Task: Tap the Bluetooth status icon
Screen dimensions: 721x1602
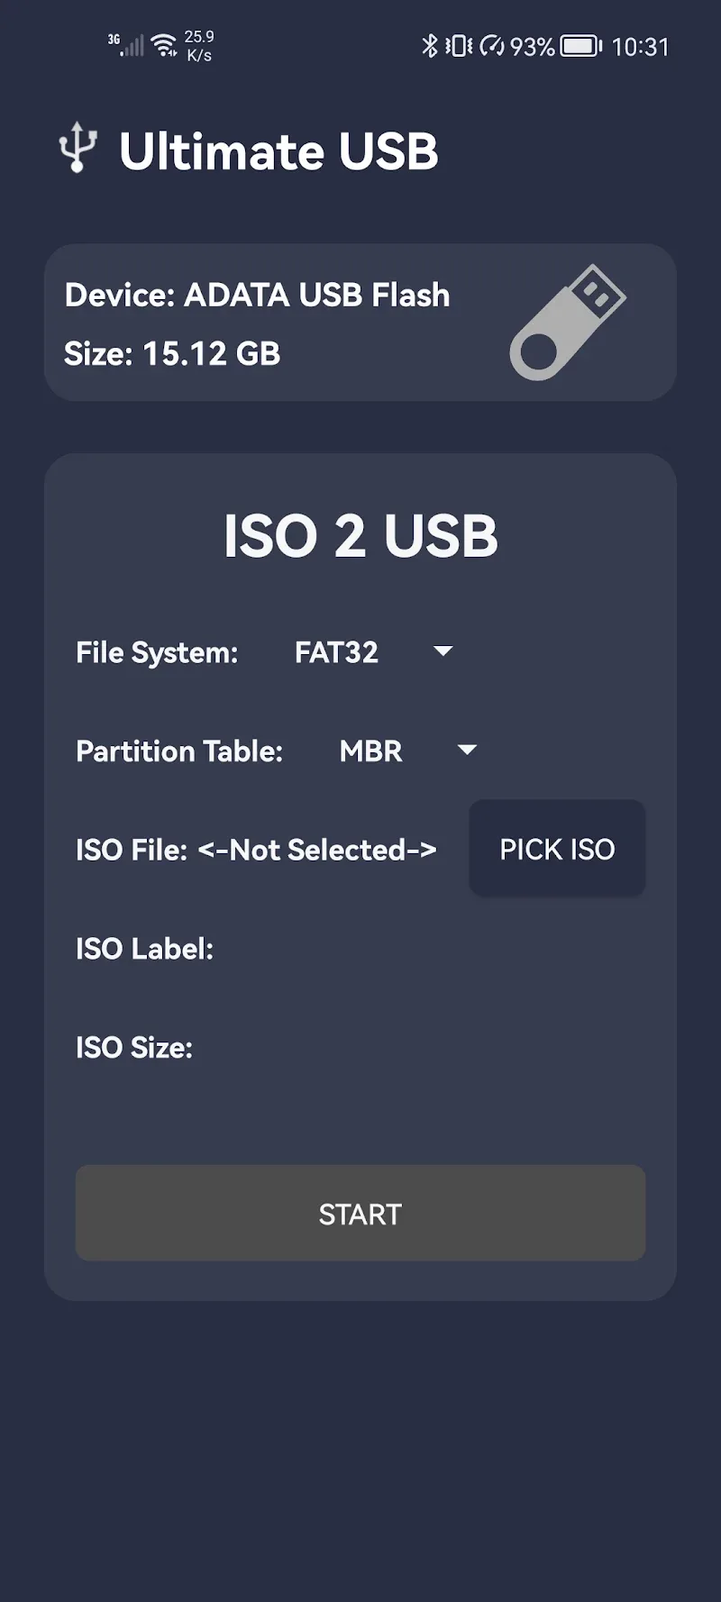Action: pos(430,45)
